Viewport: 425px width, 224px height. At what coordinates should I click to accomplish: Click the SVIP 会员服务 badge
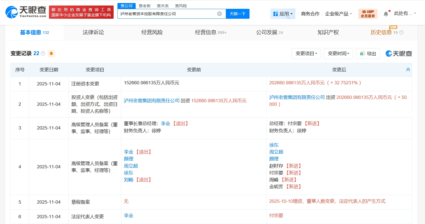[x=368, y=14]
